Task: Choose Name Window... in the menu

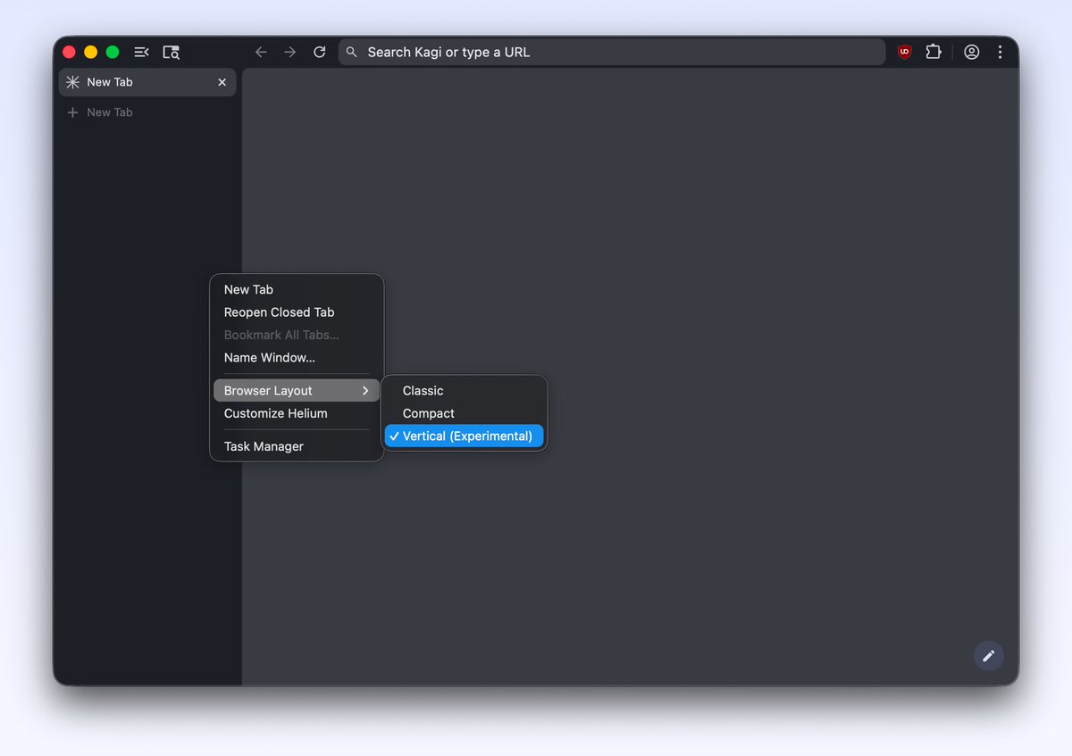Action: pyautogui.click(x=297, y=358)
